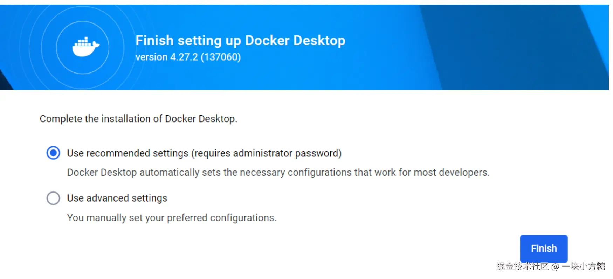Select the 'Use recommended settings' radio button

(53, 153)
